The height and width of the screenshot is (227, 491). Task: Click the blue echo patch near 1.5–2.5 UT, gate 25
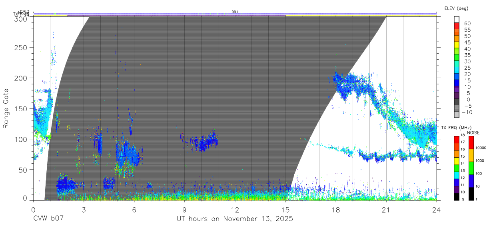tap(66, 185)
